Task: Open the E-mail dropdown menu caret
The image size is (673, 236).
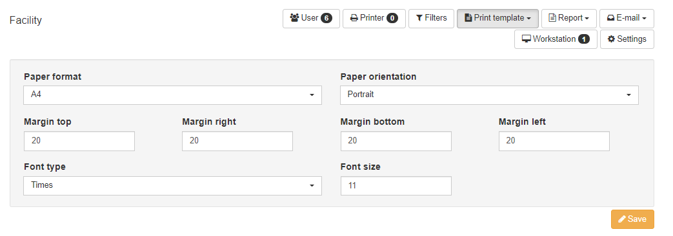Action: (x=645, y=19)
